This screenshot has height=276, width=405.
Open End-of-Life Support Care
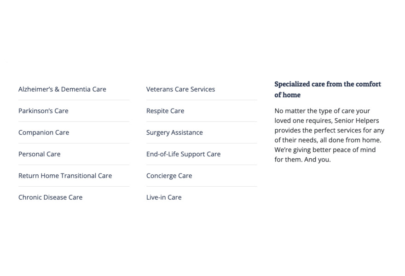click(x=183, y=154)
